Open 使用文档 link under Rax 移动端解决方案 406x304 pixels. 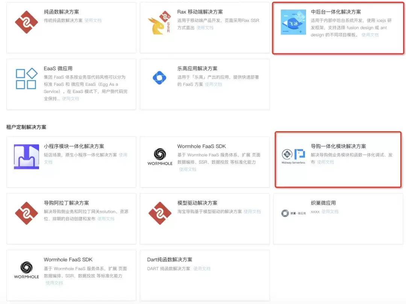point(205,28)
